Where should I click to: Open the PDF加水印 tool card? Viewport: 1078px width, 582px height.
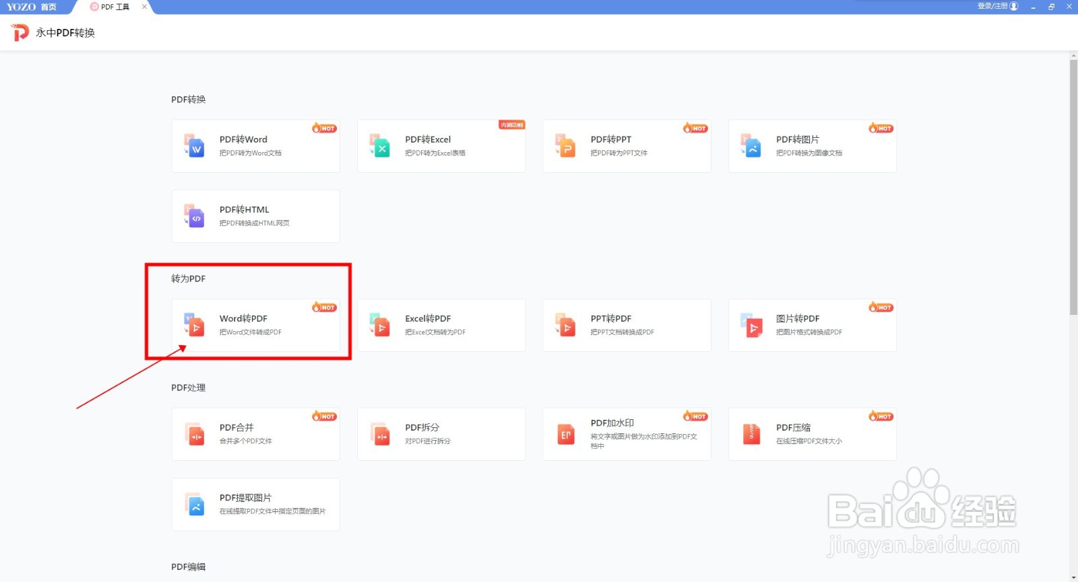point(627,434)
